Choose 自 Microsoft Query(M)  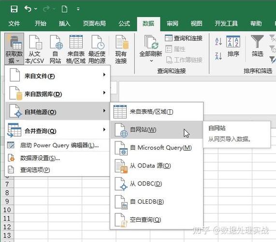pos(157,148)
